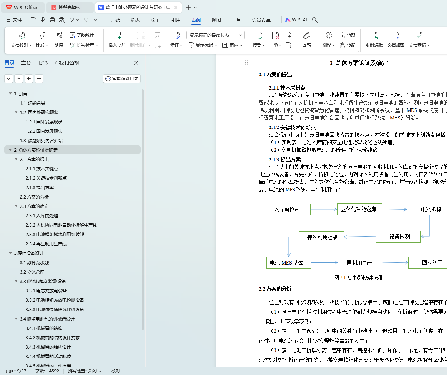Go to 2.2 方案的分析 in outline
Viewport: 447px width, 375px height.
[34, 197]
